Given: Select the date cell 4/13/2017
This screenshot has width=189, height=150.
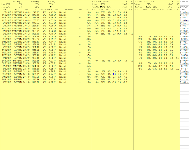Looking at the screenshot, I should click(6, 50).
